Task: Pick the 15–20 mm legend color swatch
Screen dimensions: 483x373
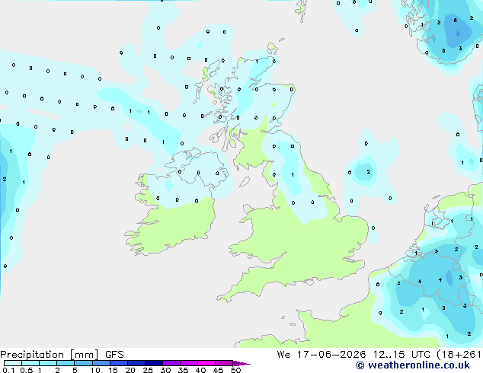Action: tap(119, 363)
